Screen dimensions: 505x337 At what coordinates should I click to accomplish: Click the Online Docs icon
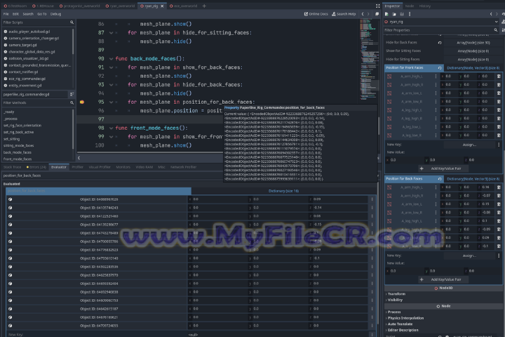click(x=306, y=14)
